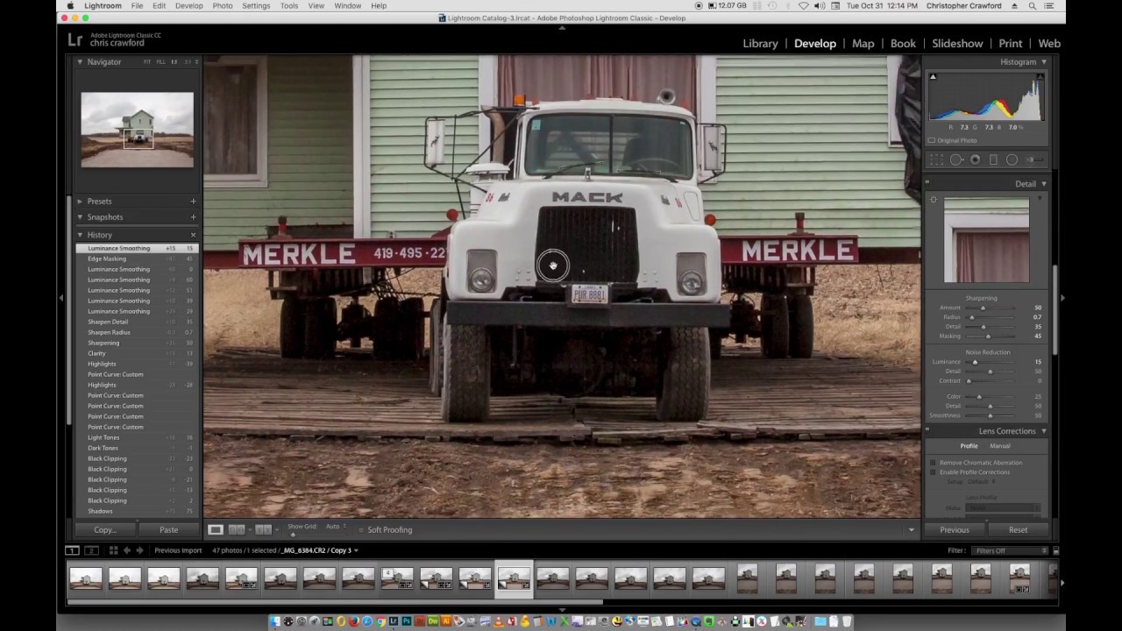Click the Previous button
This screenshot has width=1122, height=631.
click(x=955, y=529)
